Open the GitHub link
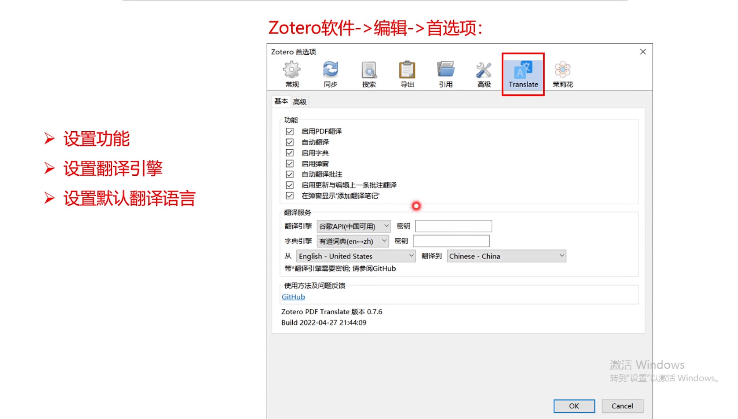Screen dimensions: 738x419 [x=293, y=296]
